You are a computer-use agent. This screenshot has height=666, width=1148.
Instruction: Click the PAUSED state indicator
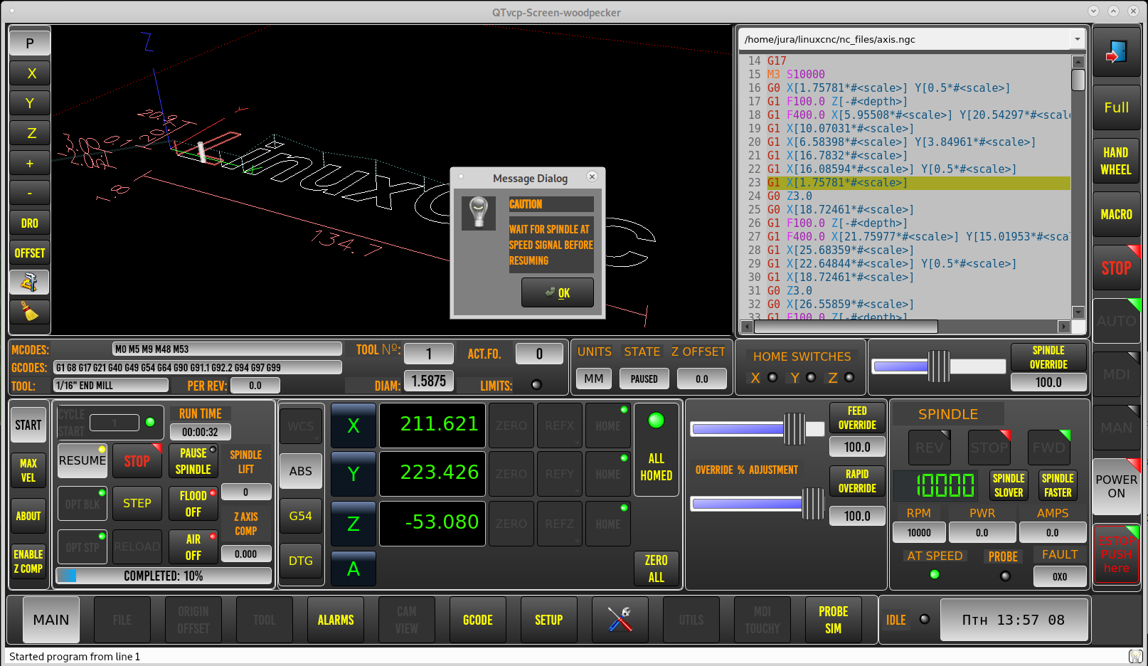click(x=644, y=379)
